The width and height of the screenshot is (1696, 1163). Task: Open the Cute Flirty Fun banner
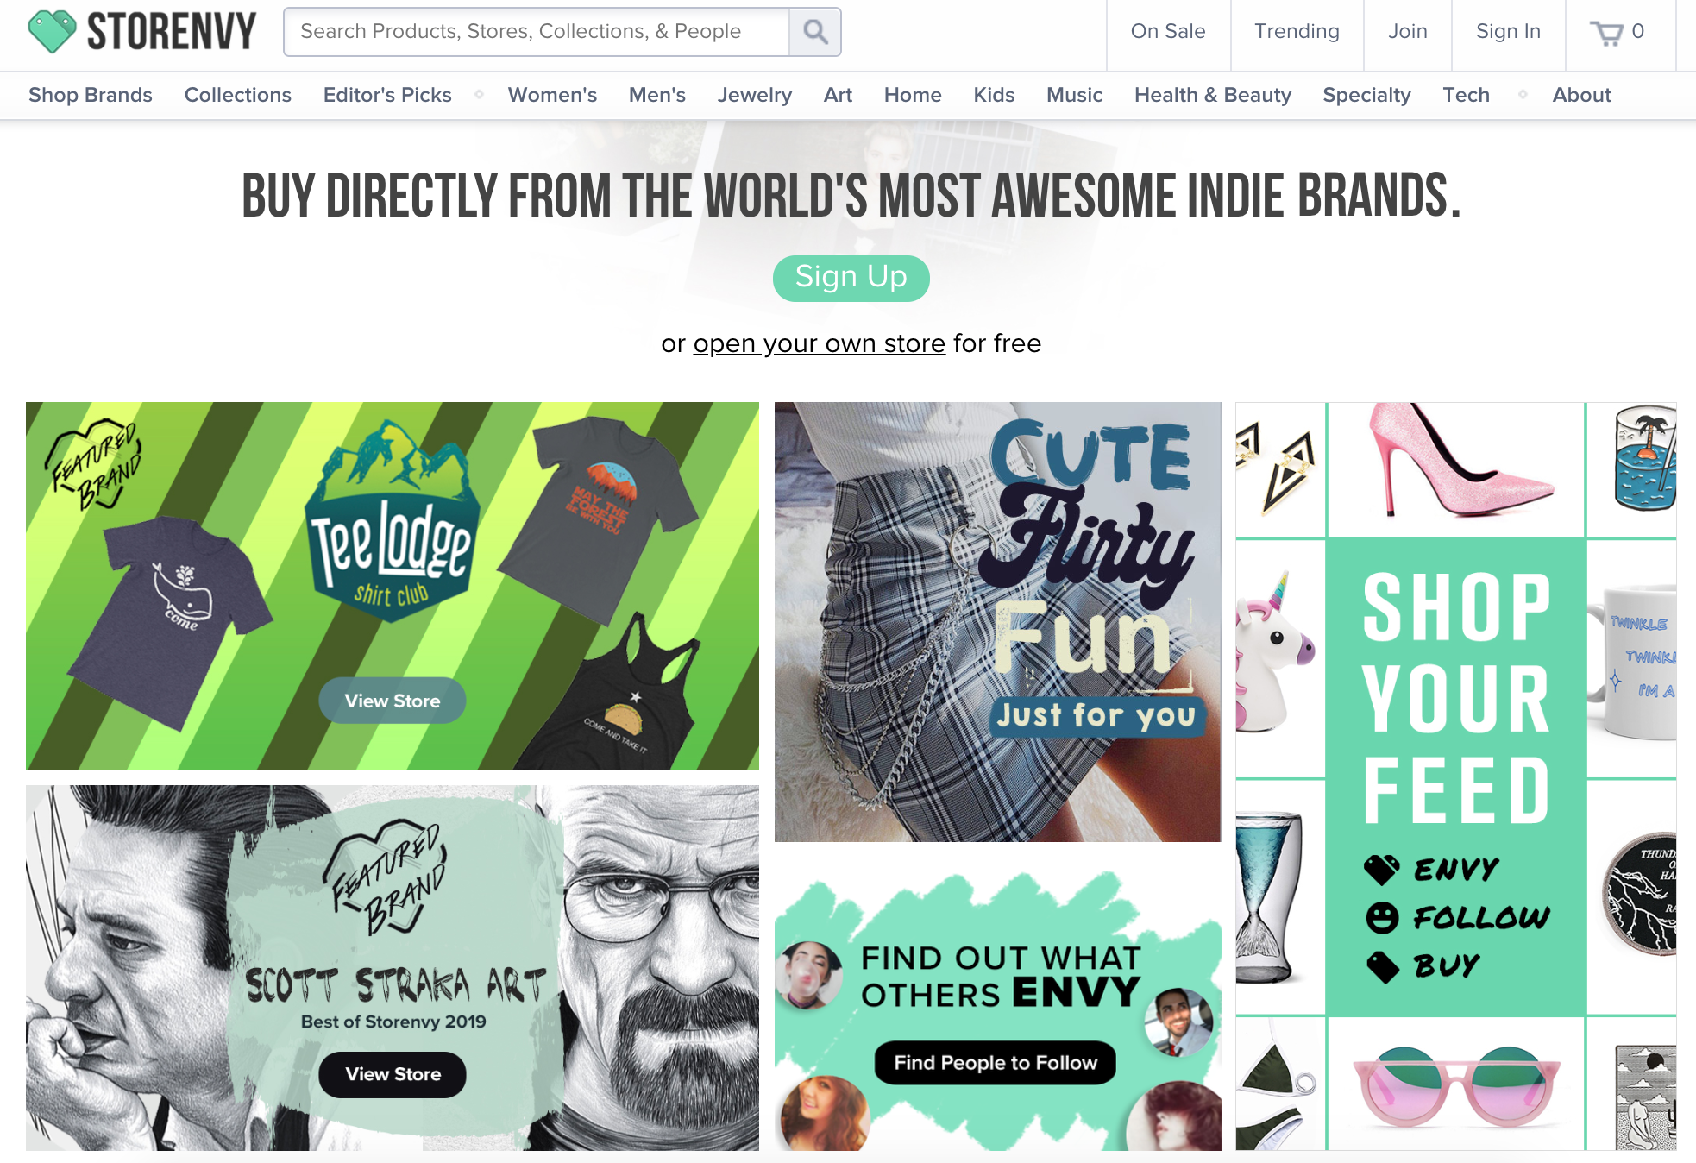(998, 622)
